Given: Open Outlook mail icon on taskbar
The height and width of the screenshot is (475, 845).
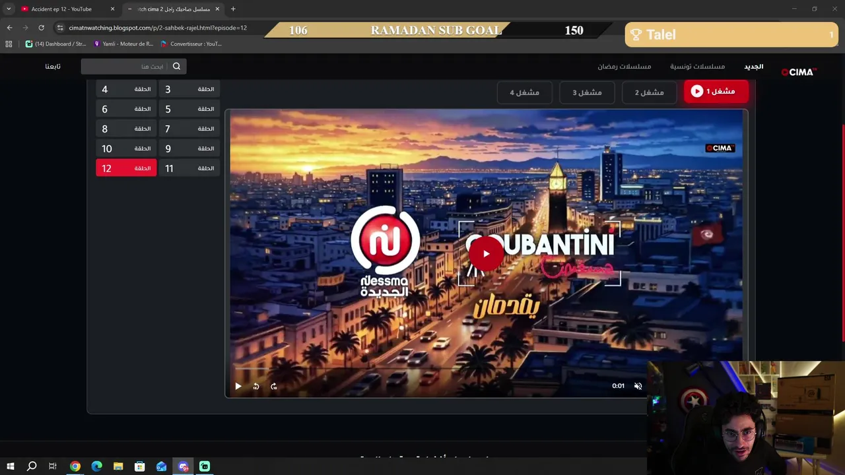Looking at the screenshot, I should (162, 466).
